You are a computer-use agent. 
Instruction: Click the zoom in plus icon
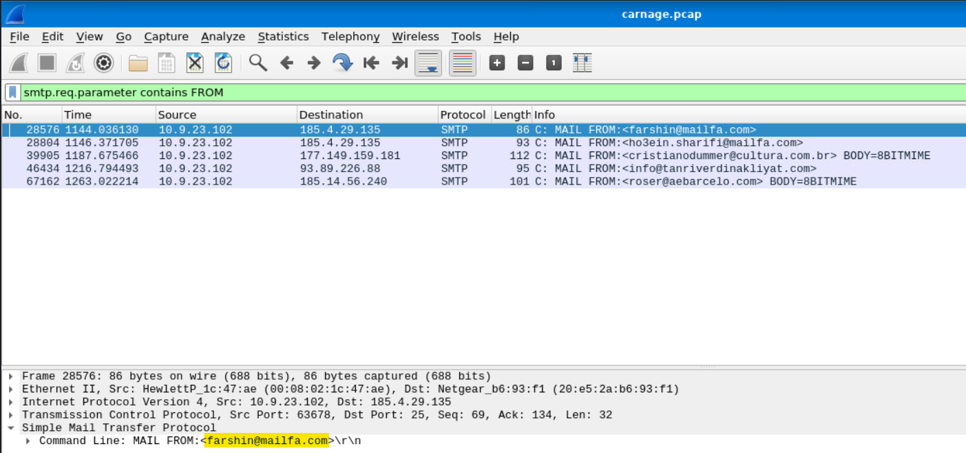pos(497,63)
